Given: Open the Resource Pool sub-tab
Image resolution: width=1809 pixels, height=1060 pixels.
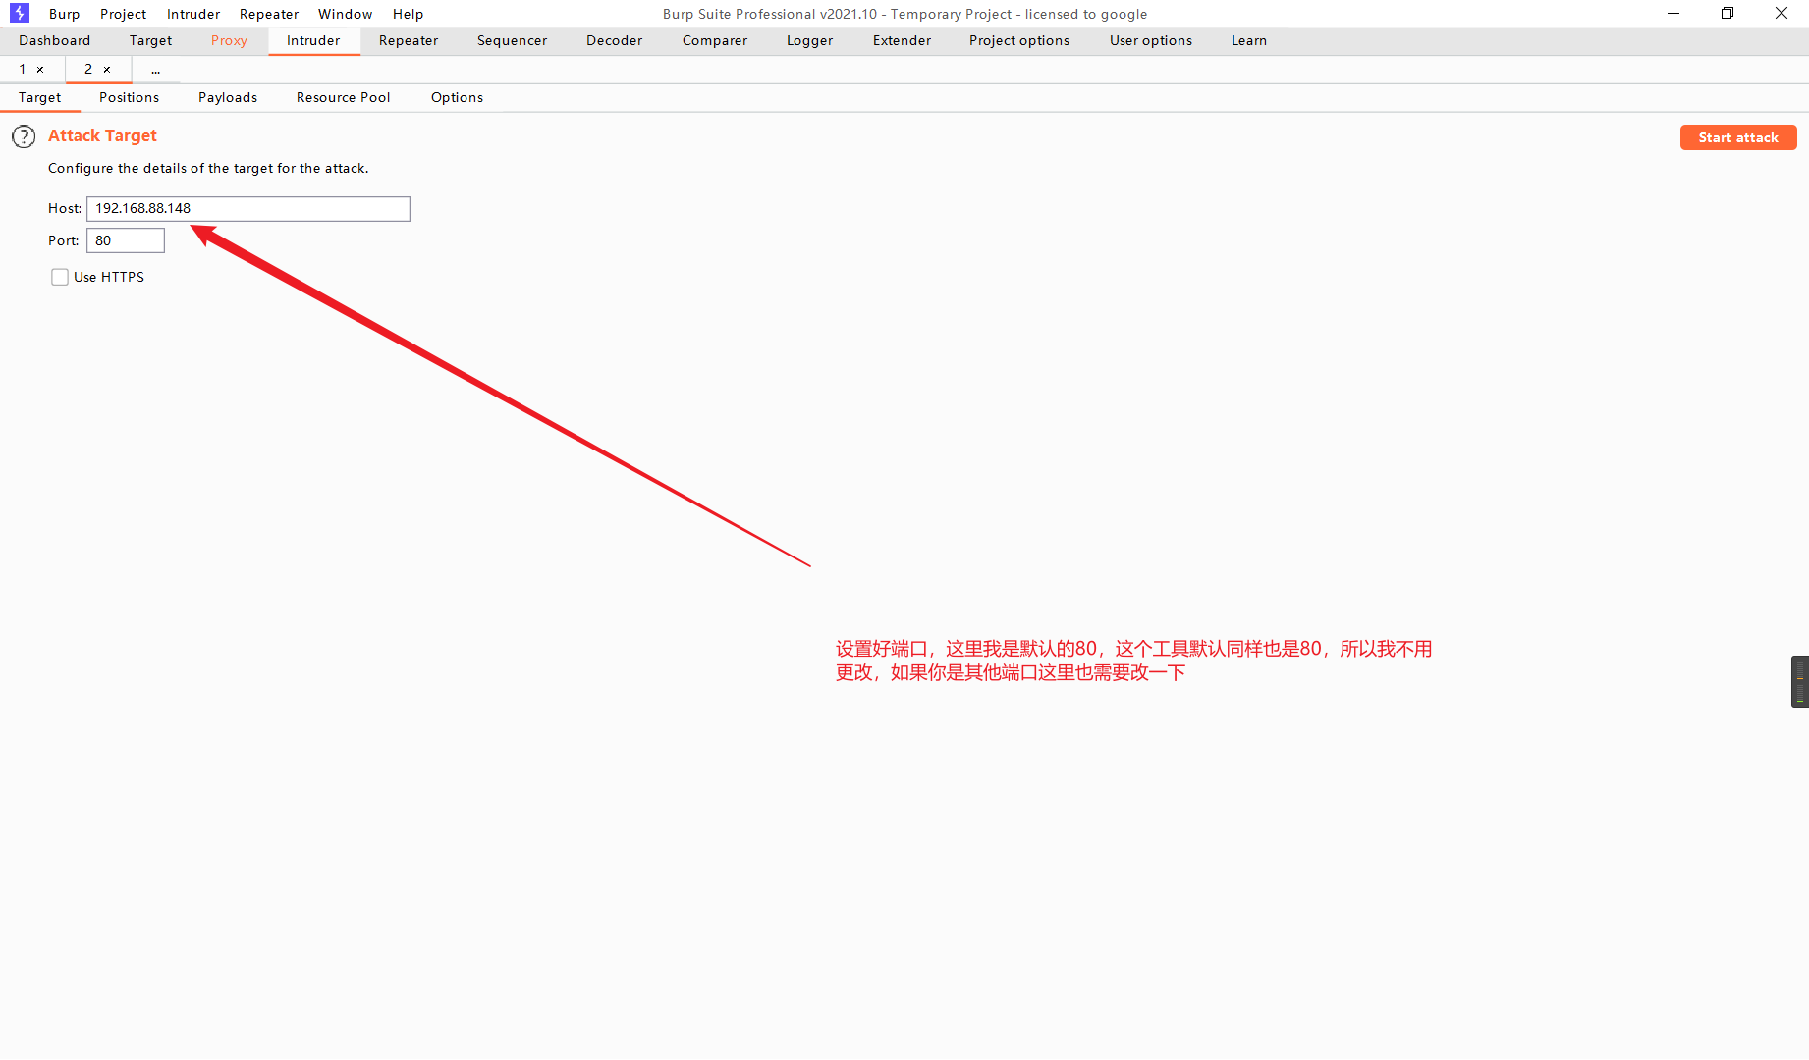Looking at the screenshot, I should [343, 97].
